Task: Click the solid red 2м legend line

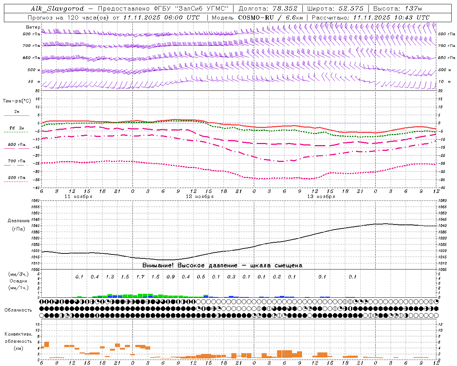Action: coord(16,115)
